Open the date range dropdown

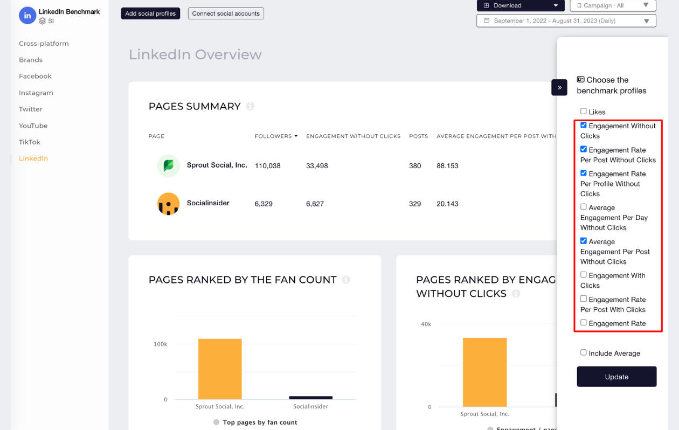click(x=566, y=21)
